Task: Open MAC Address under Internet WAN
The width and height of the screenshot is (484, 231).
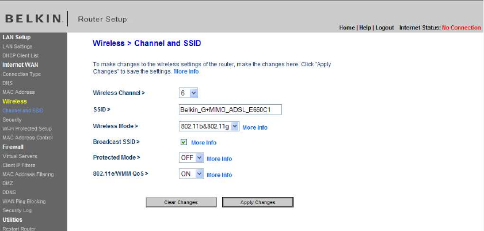Action: (18, 92)
